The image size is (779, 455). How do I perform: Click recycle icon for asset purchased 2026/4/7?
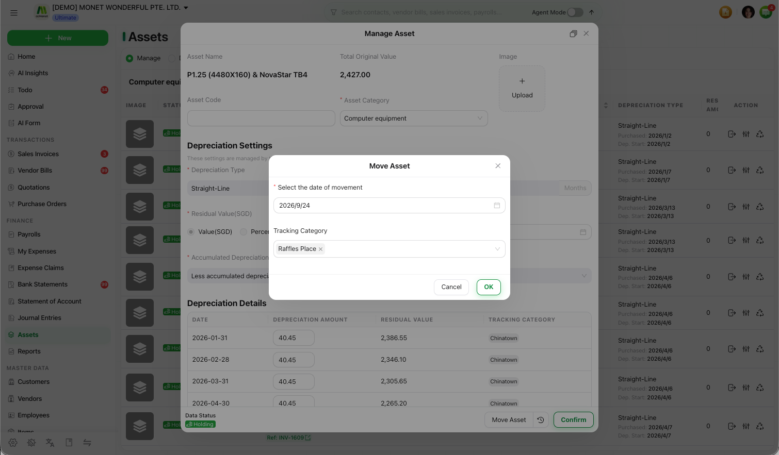(x=760, y=426)
